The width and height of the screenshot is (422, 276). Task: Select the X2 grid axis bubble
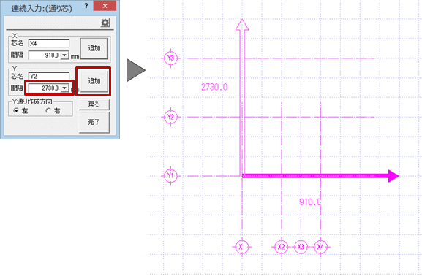(282, 247)
